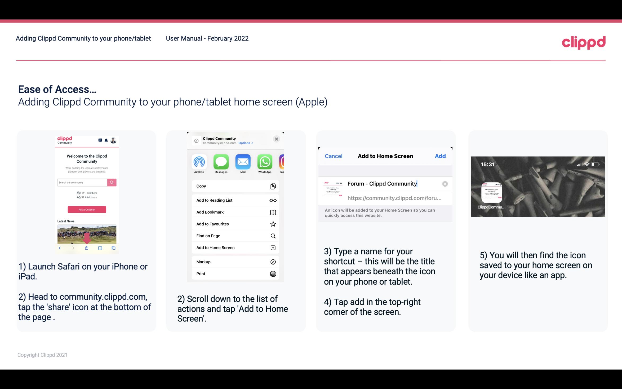Select the Markup action item
The image size is (622, 389).
click(235, 262)
